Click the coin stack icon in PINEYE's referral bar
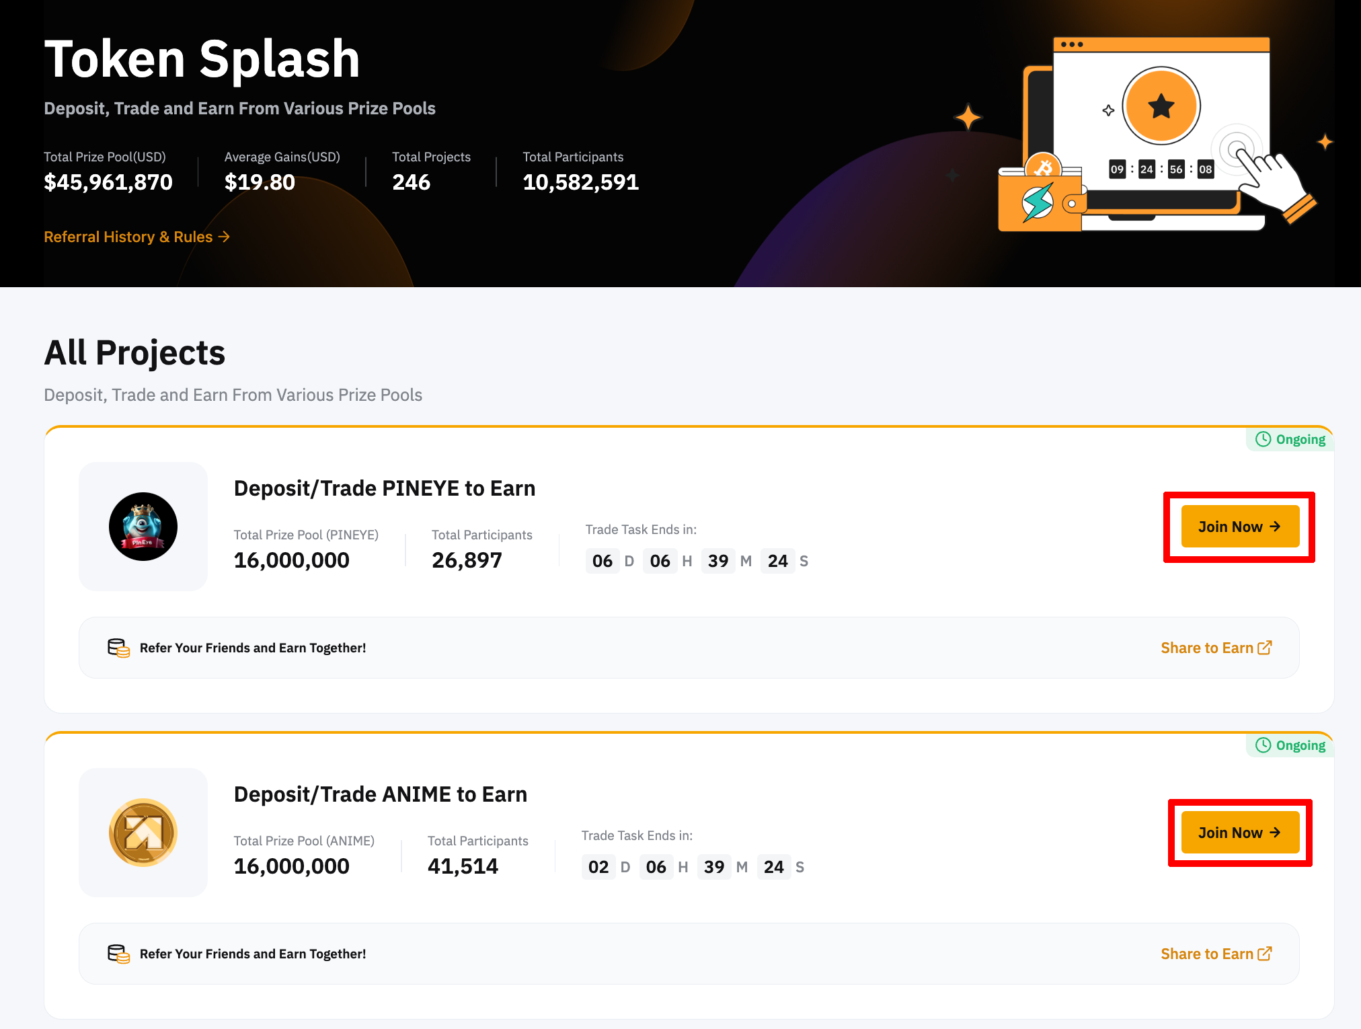This screenshot has width=1361, height=1029. click(118, 648)
